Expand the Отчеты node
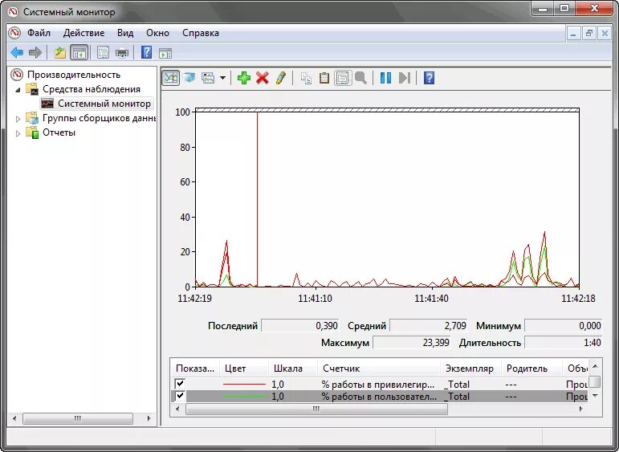This screenshot has height=452, width=619. pyautogui.click(x=18, y=133)
